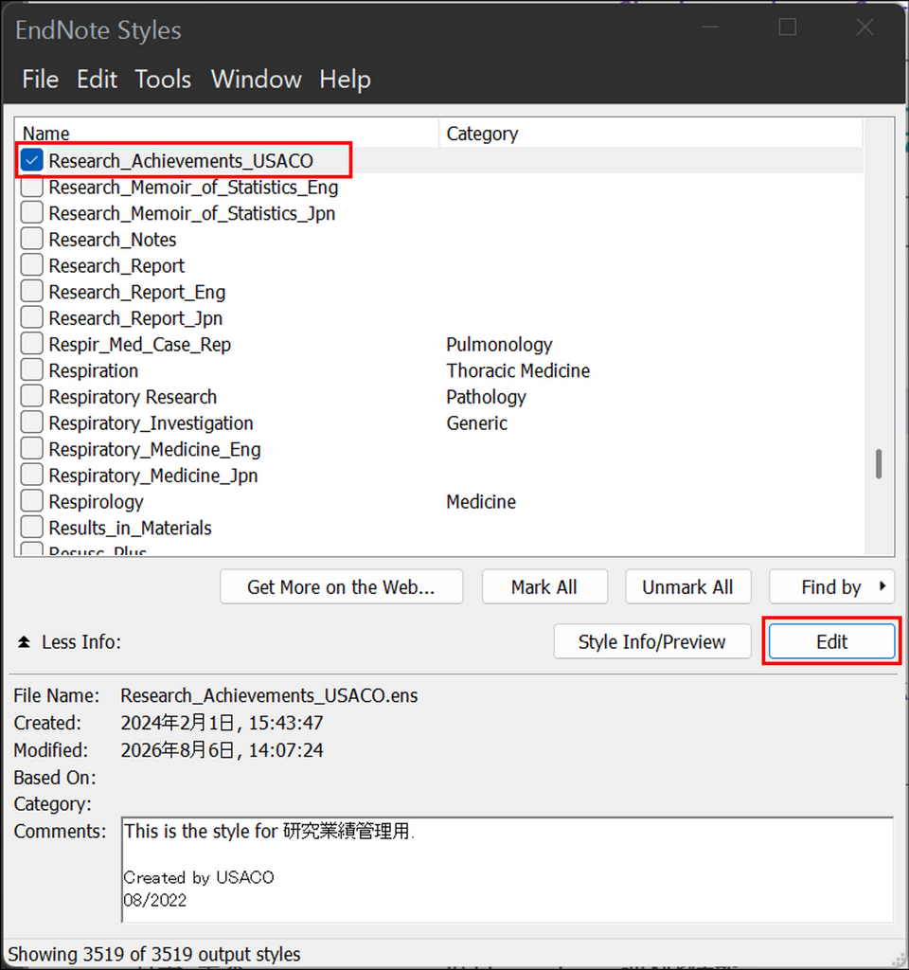The image size is (909, 970).
Task: Enable the Research_Report_Eng checkbox
Action: coord(31,292)
